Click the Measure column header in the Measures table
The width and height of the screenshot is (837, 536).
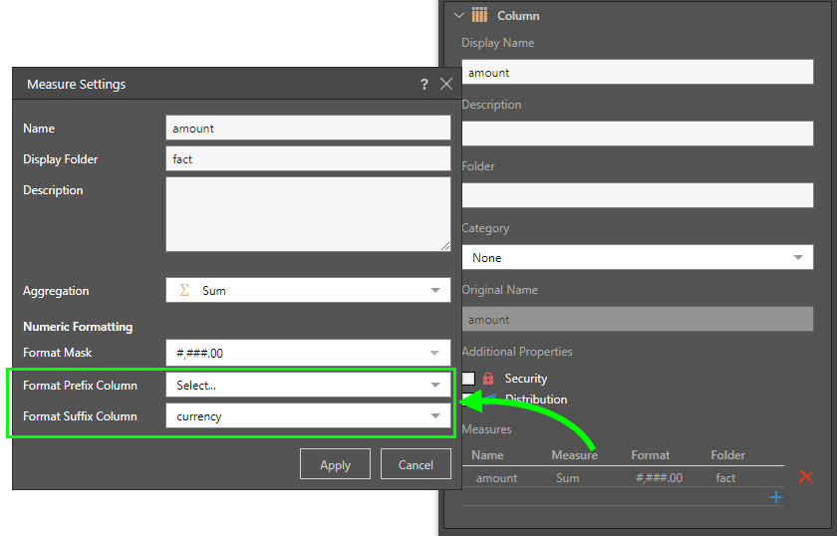click(574, 455)
